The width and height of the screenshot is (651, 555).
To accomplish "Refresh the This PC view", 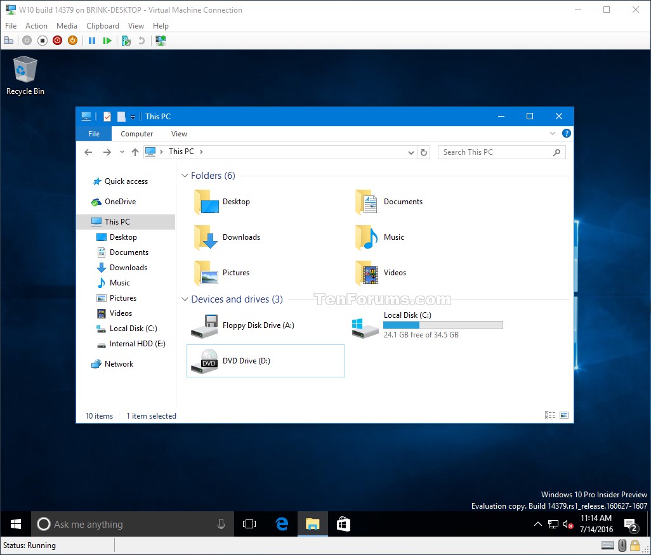I will [423, 152].
